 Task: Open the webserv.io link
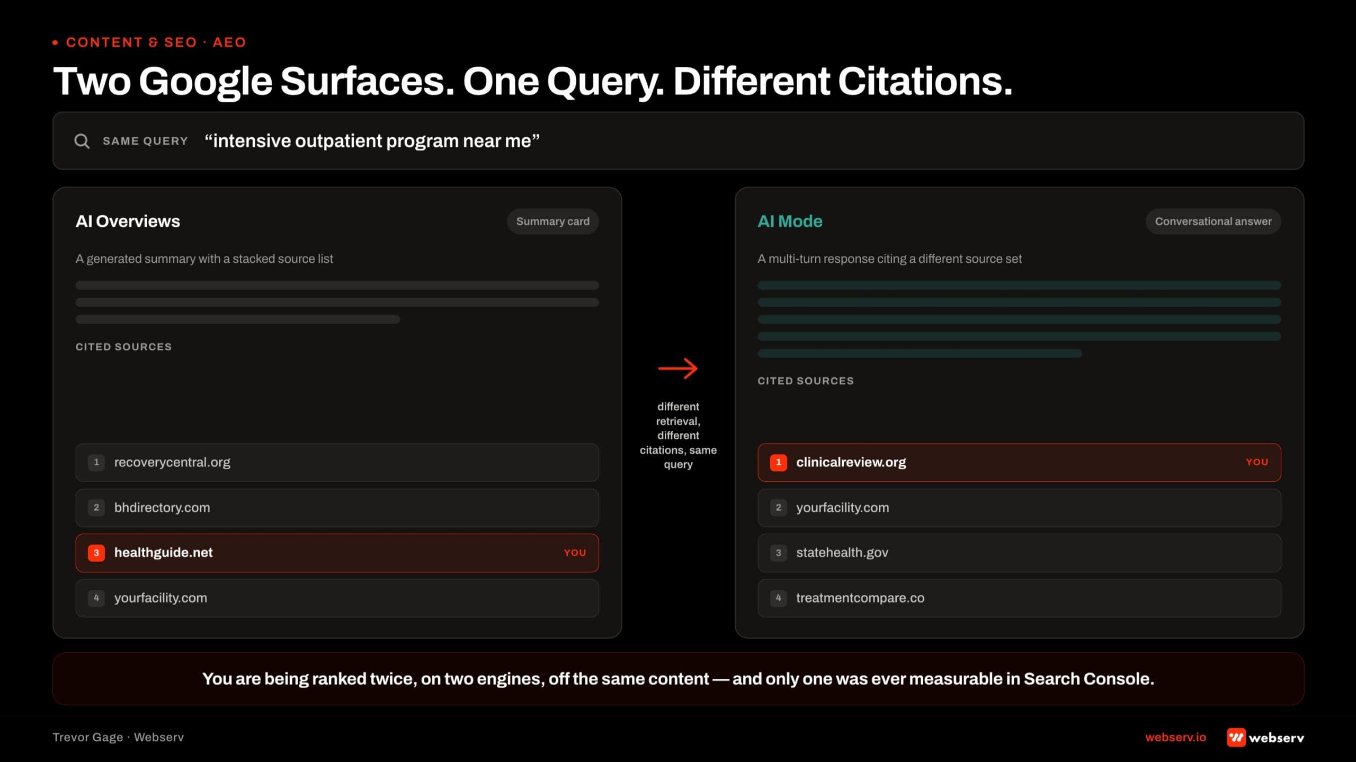click(x=1175, y=737)
